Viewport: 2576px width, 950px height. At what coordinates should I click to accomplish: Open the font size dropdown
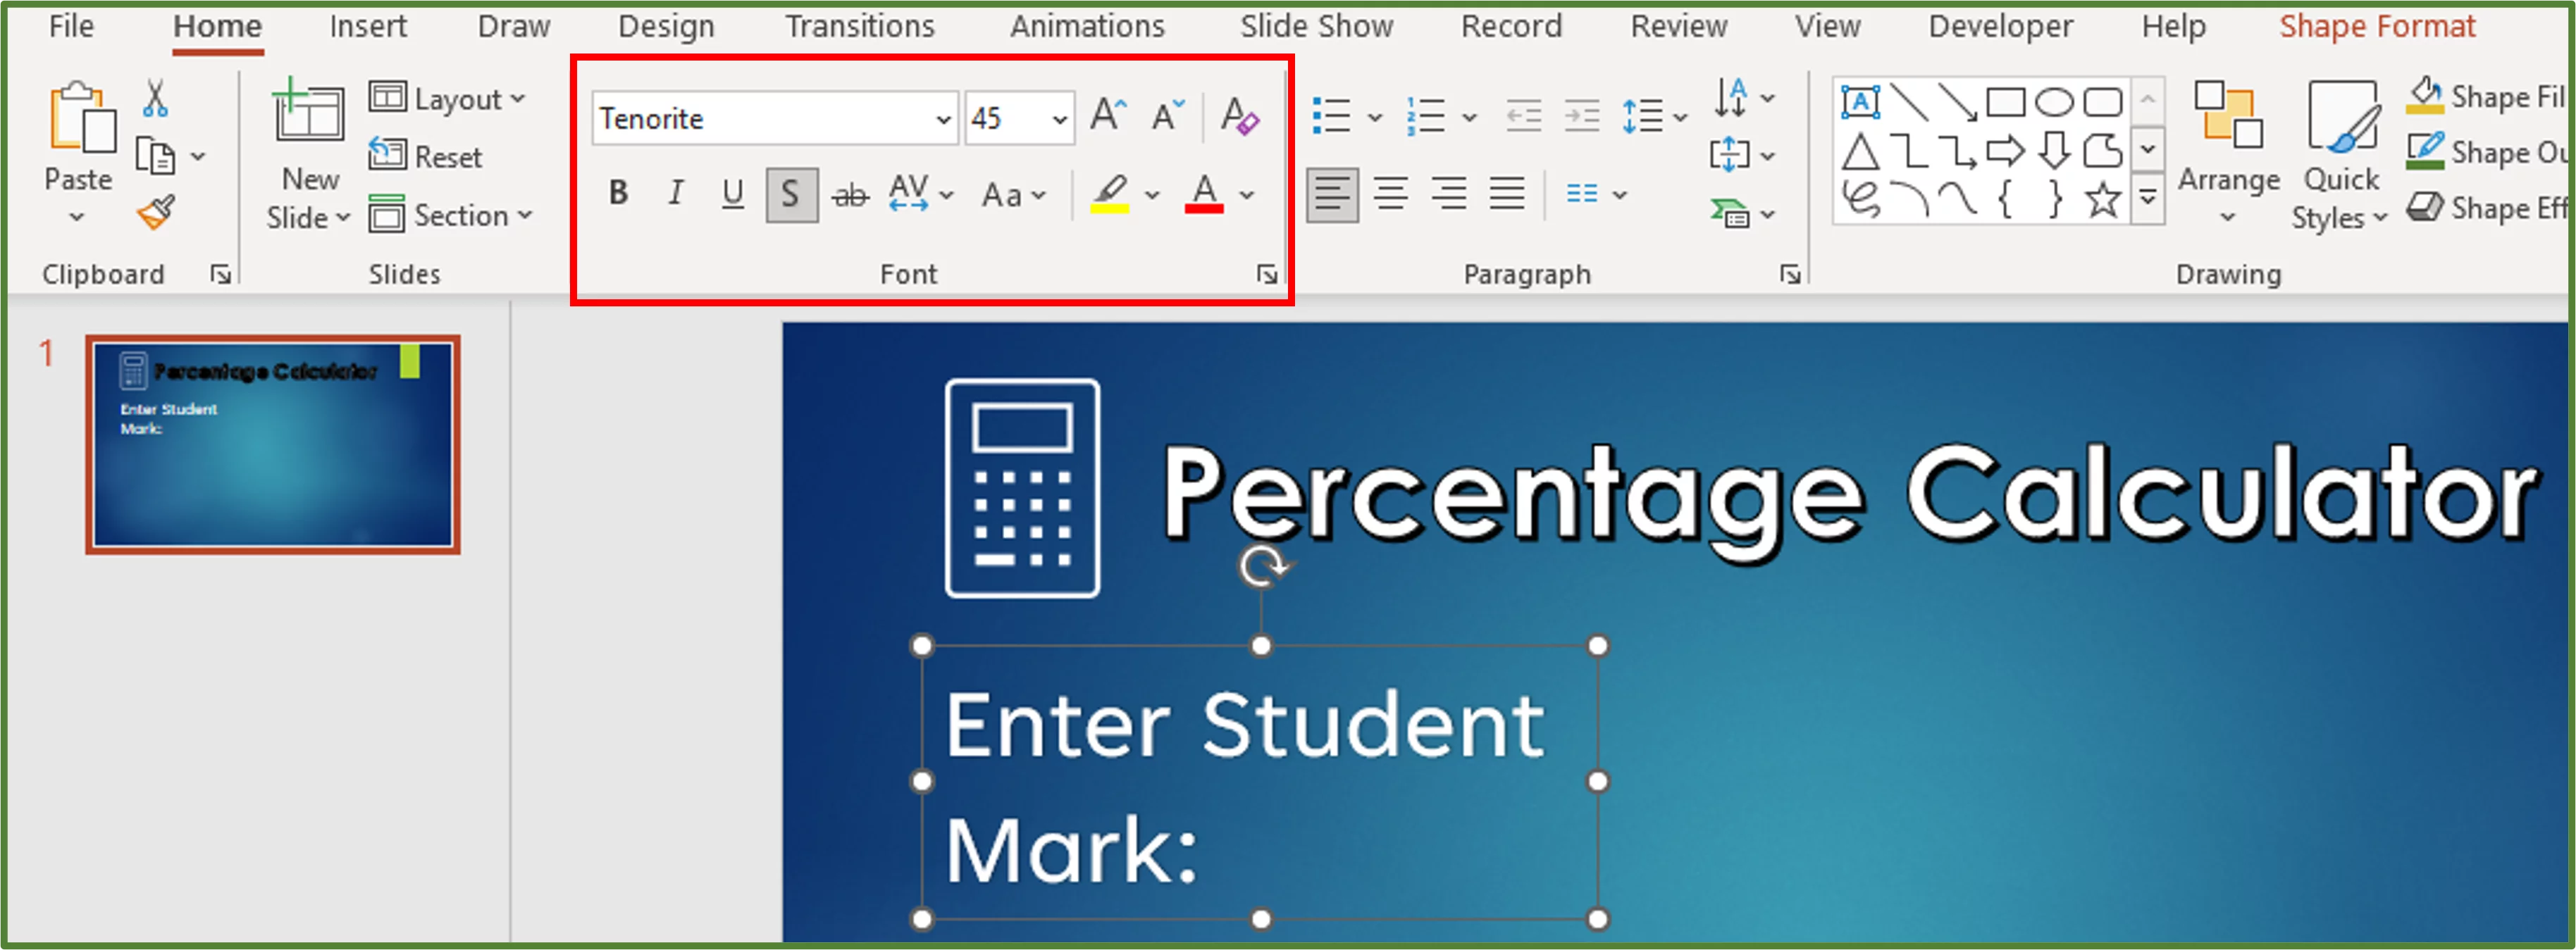pos(1058,118)
